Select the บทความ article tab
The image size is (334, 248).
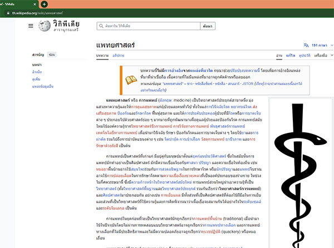102,55
